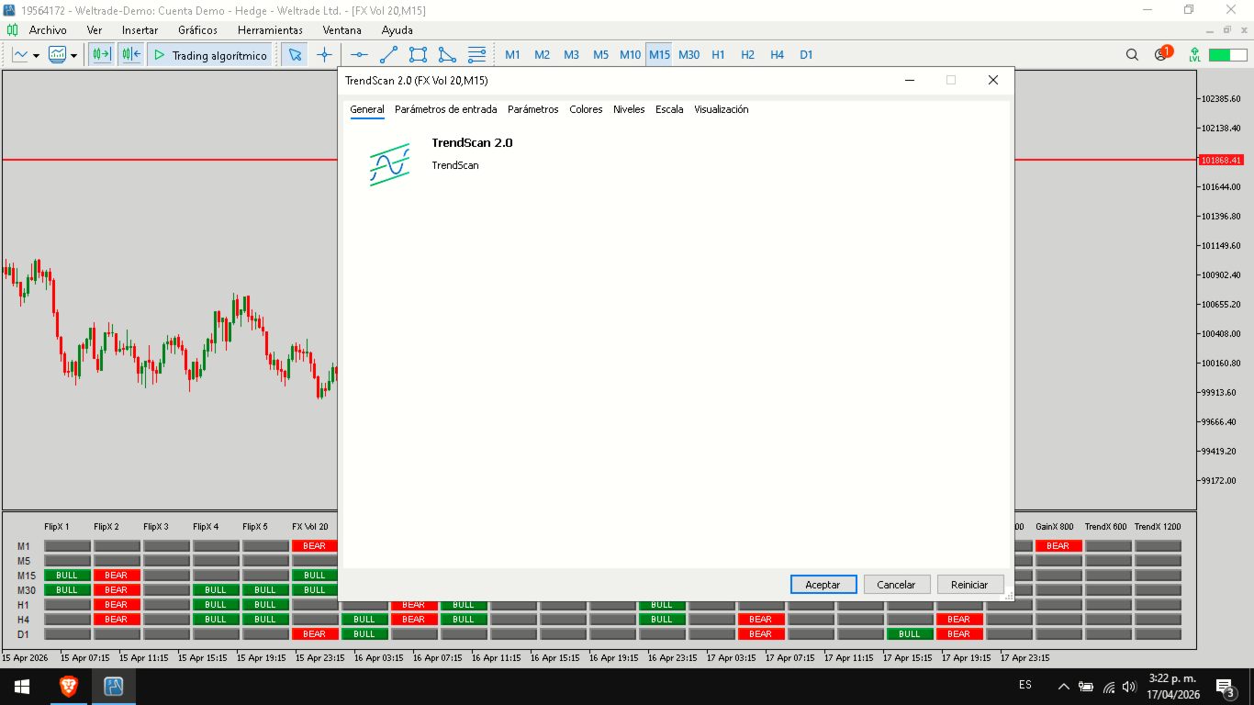
Task: Switch chart to M2 timeframe
Action: [x=542, y=55]
